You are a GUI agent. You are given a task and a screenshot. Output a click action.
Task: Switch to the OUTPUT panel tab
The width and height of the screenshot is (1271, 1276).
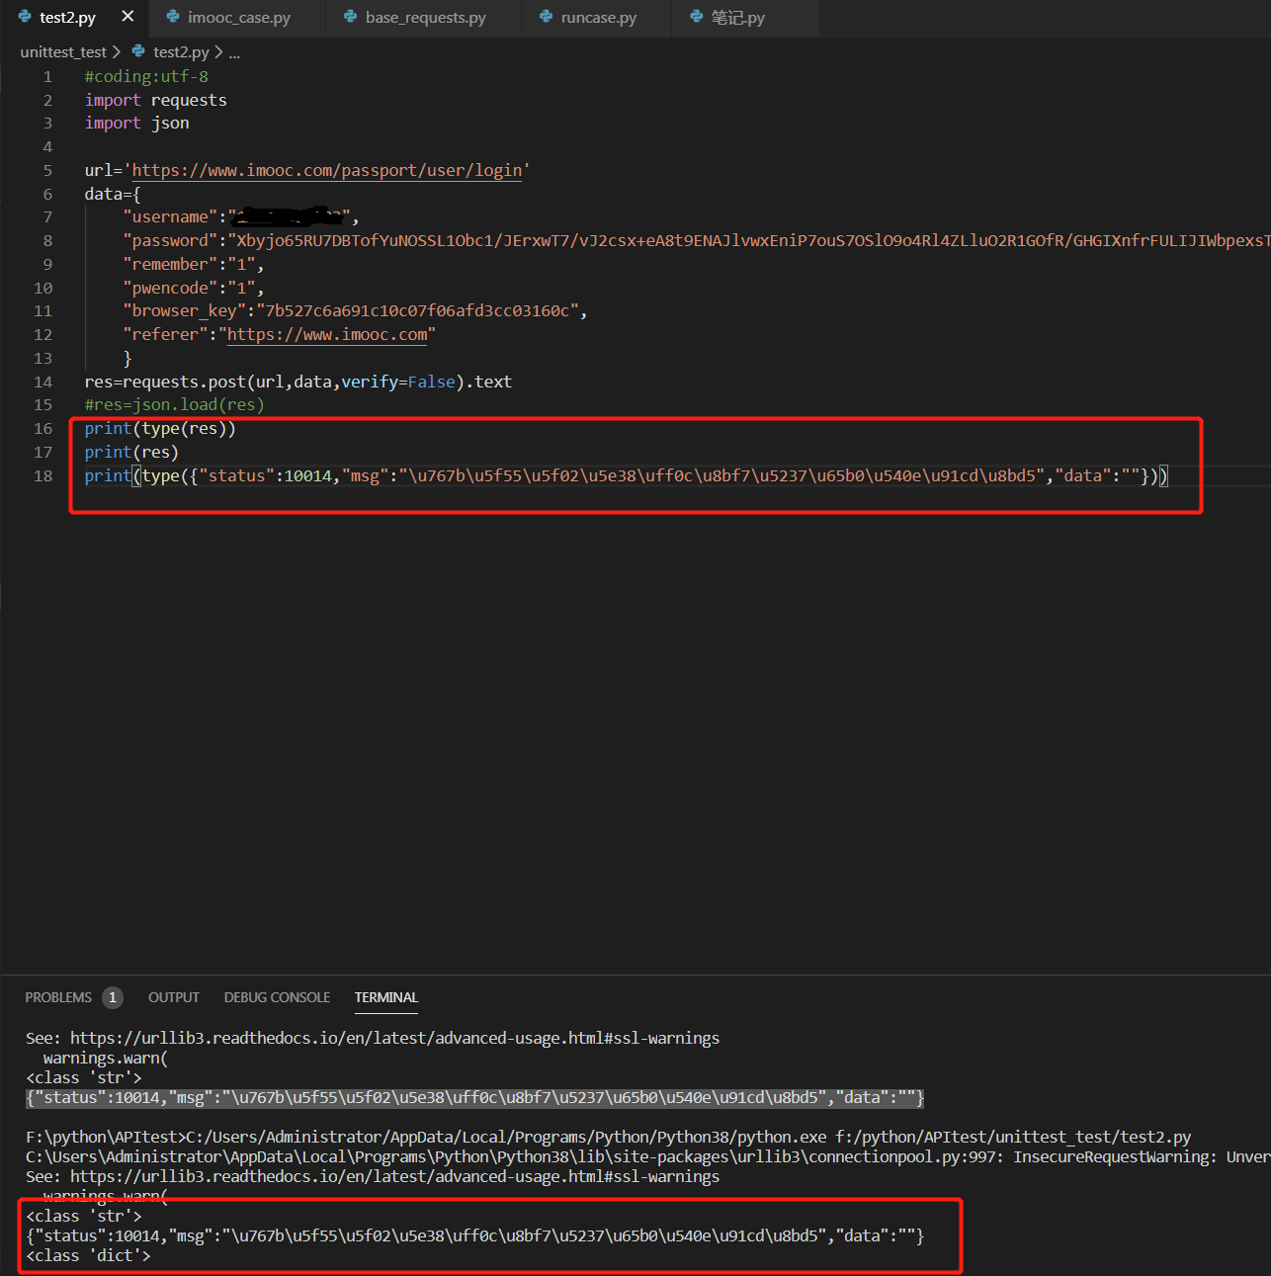coord(174,997)
